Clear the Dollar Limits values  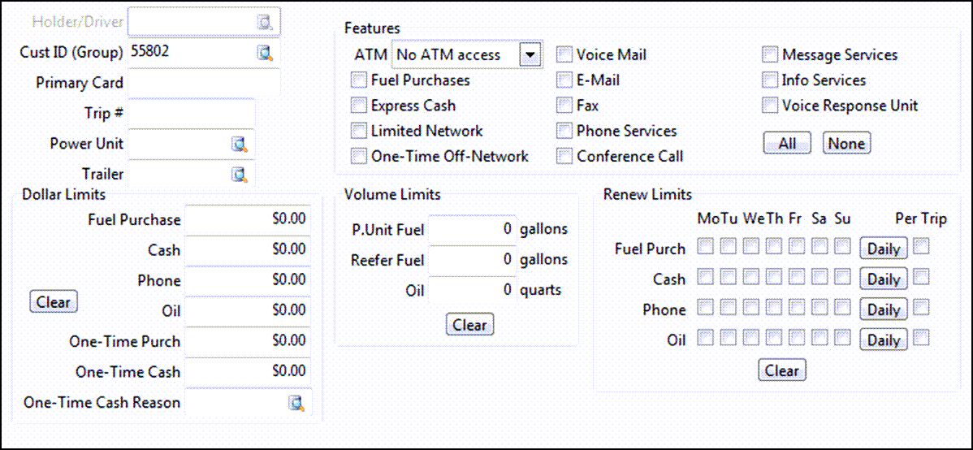pos(54,302)
